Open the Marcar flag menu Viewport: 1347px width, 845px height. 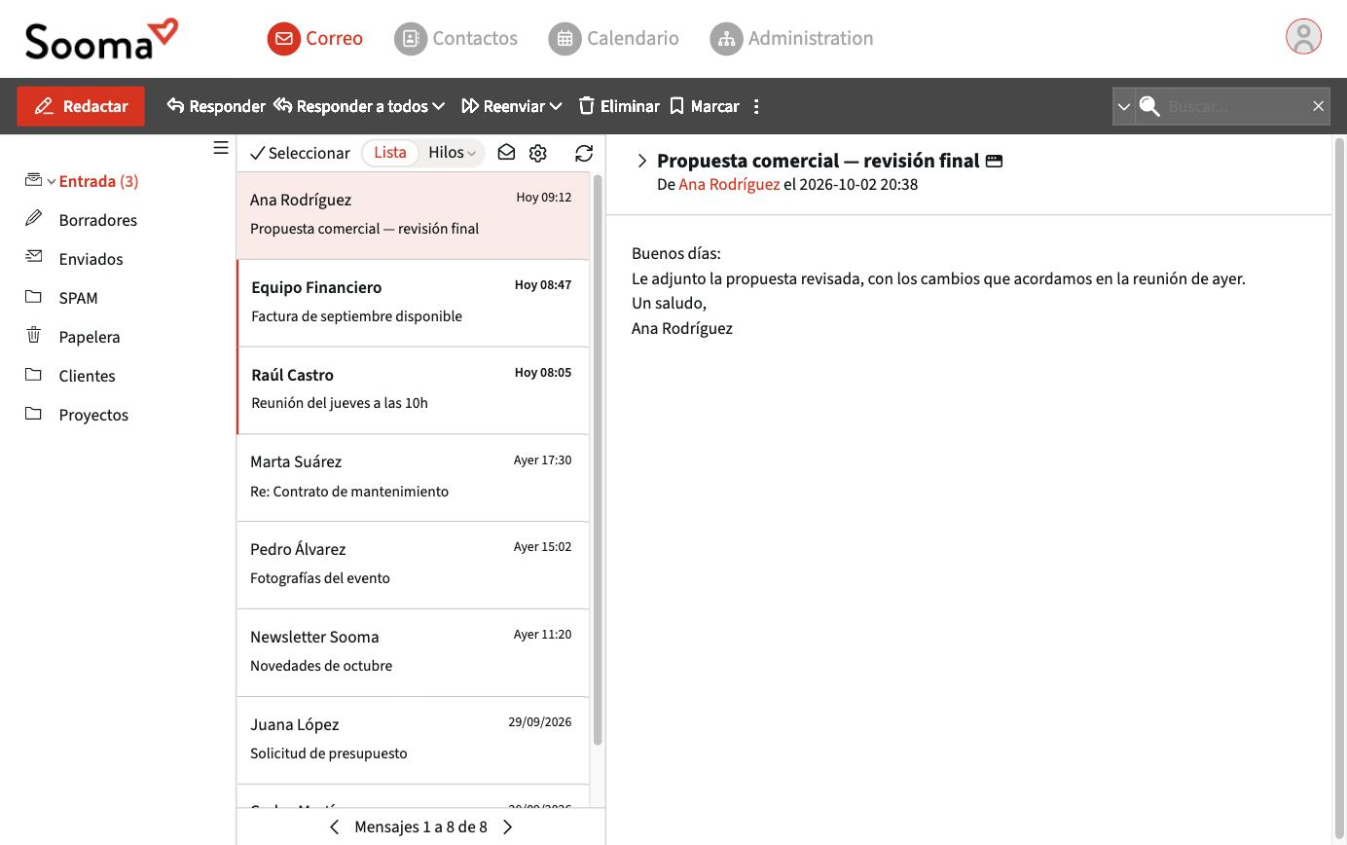click(705, 106)
